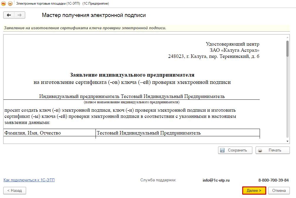
Task: Click support phone 8-800-700-39-84
Action: (273, 180)
